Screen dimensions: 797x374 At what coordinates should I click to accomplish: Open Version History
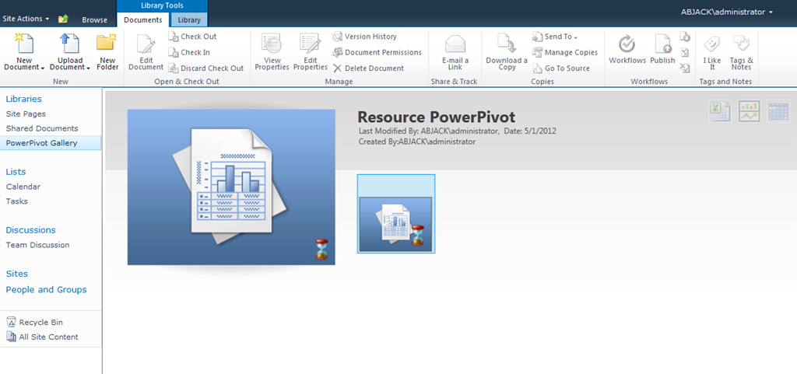click(x=364, y=37)
